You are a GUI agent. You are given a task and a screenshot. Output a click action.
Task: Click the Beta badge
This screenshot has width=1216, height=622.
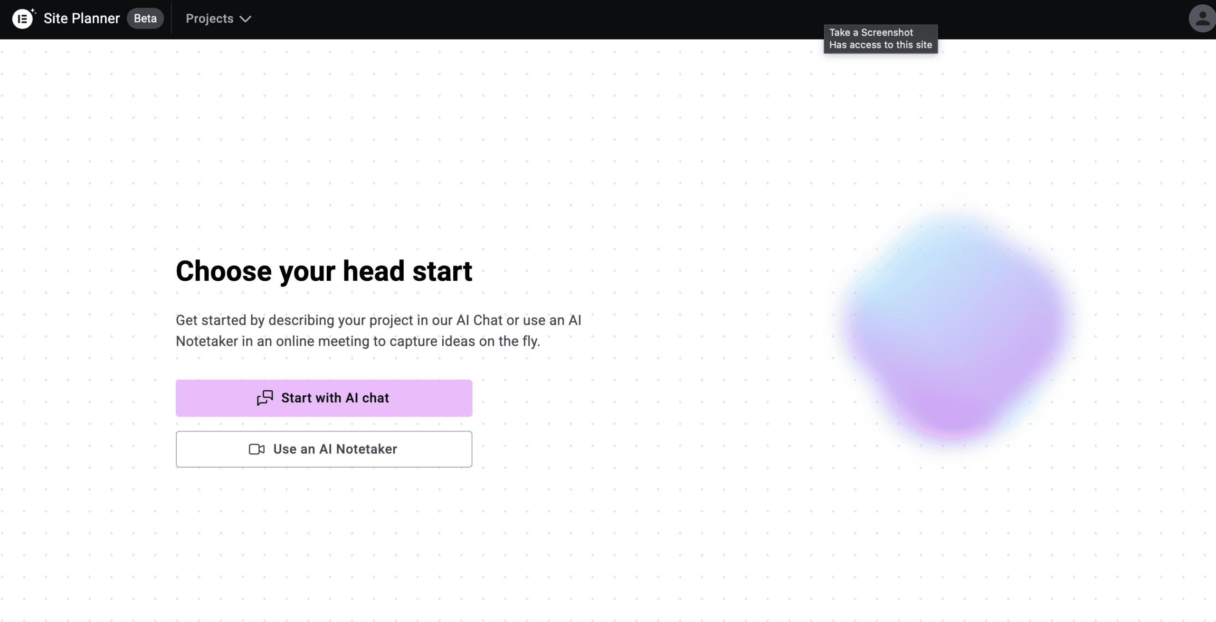pyautogui.click(x=145, y=19)
